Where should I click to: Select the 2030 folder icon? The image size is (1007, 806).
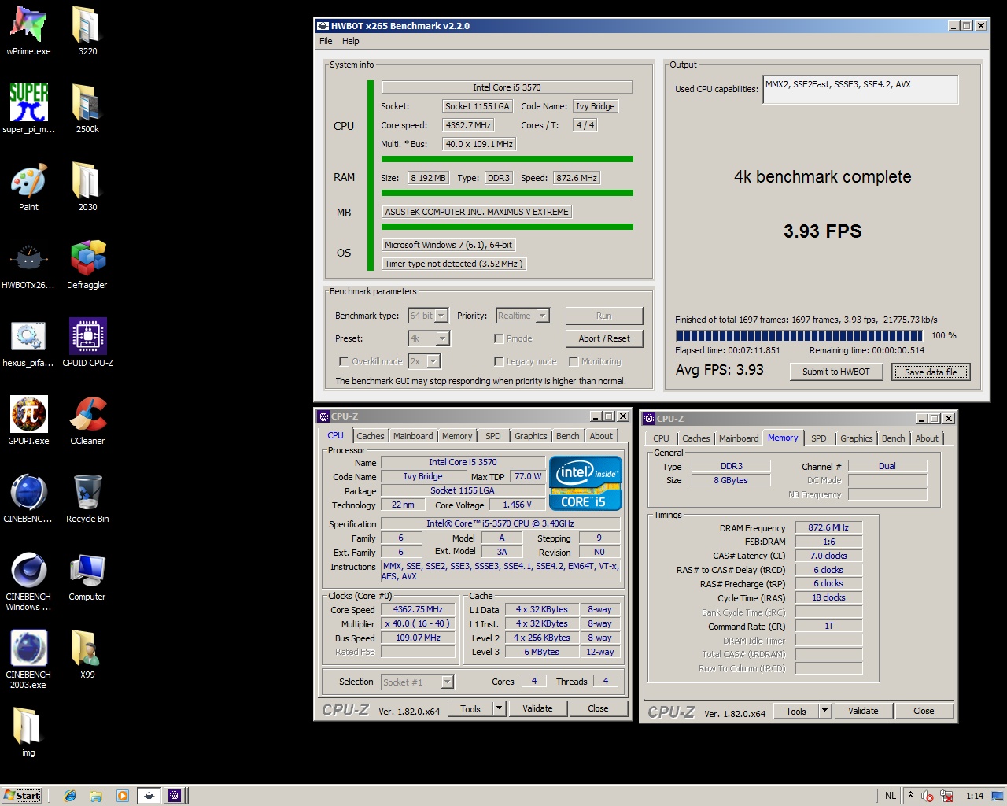coord(87,187)
